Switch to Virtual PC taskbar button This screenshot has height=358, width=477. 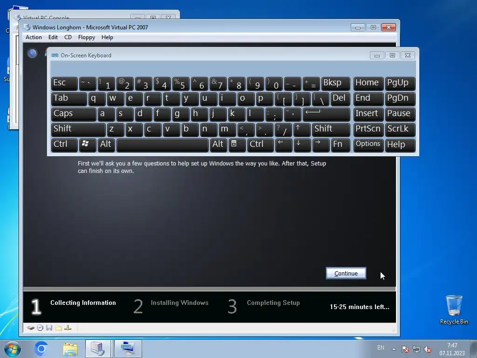[x=98, y=349]
